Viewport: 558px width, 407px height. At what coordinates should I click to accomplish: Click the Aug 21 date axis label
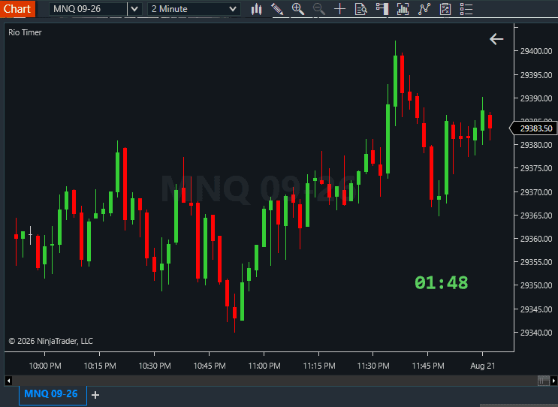[483, 366]
